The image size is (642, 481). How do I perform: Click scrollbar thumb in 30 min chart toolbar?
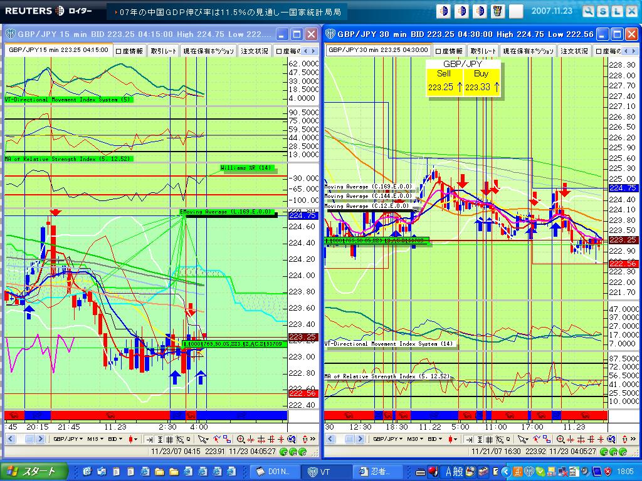[x=349, y=439]
